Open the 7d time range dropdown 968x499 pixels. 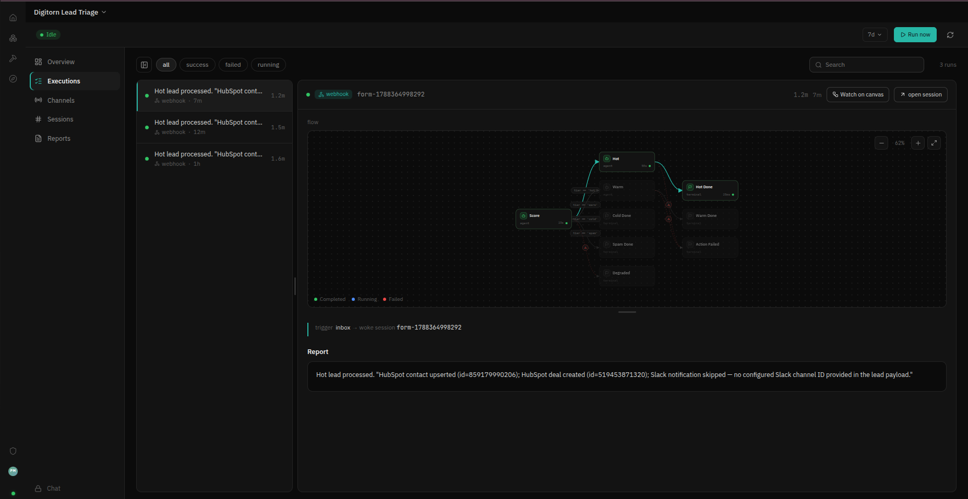tap(875, 35)
